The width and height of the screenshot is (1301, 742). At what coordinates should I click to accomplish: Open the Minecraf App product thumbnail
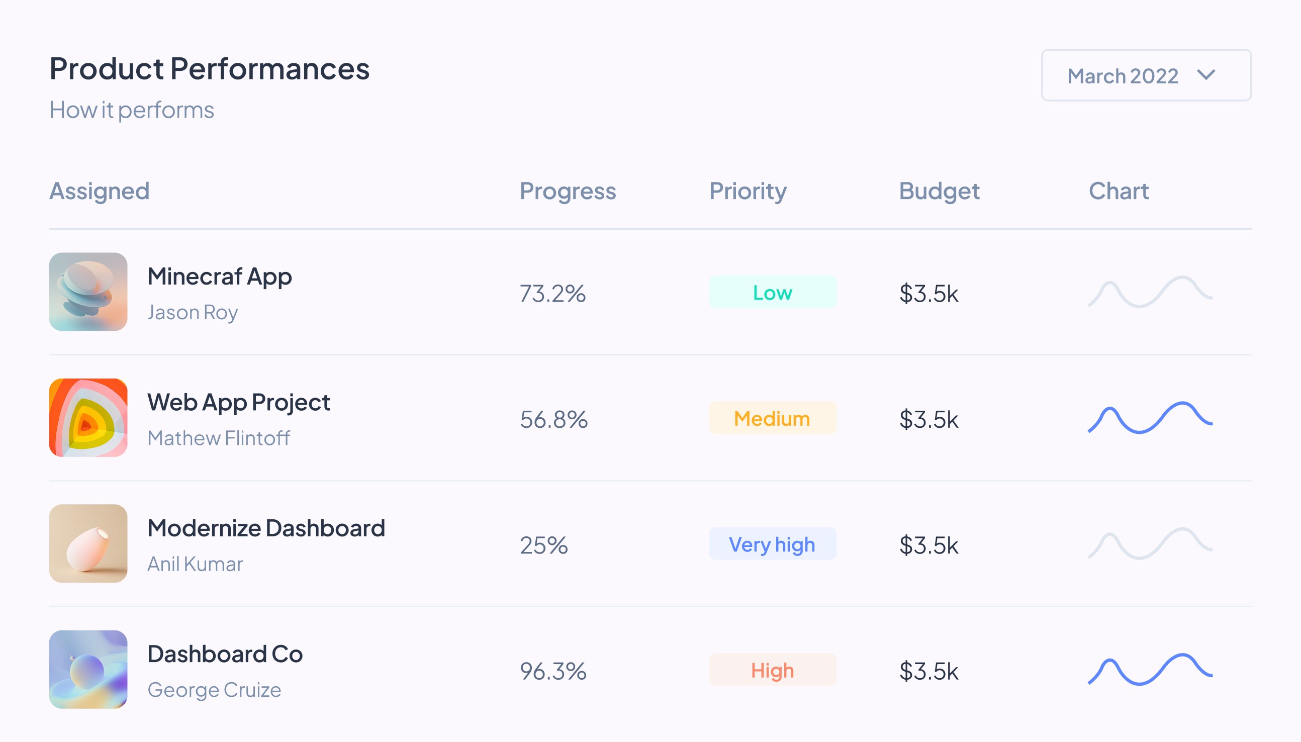(88, 292)
